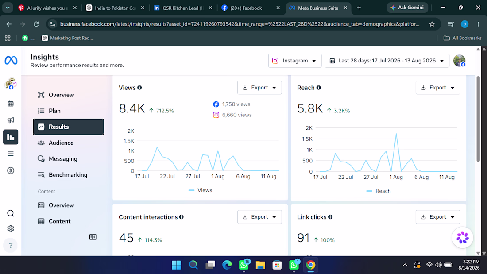Open the Messaging section
Image resolution: width=487 pixels, height=274 pixels.
coord(68,159)
